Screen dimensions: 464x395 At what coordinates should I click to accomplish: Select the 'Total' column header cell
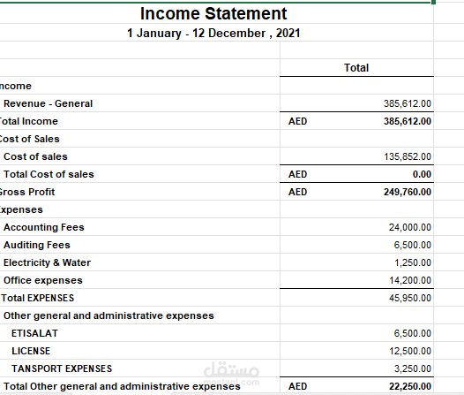(356, 68)
